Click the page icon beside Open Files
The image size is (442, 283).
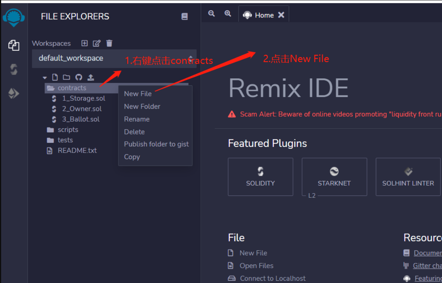coord(230,266)
